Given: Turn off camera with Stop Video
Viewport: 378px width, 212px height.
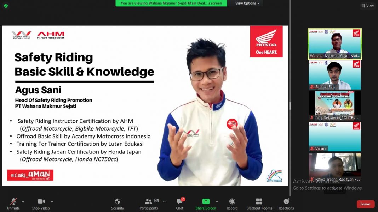Looking at the screenshot, I should click(41, 204).
